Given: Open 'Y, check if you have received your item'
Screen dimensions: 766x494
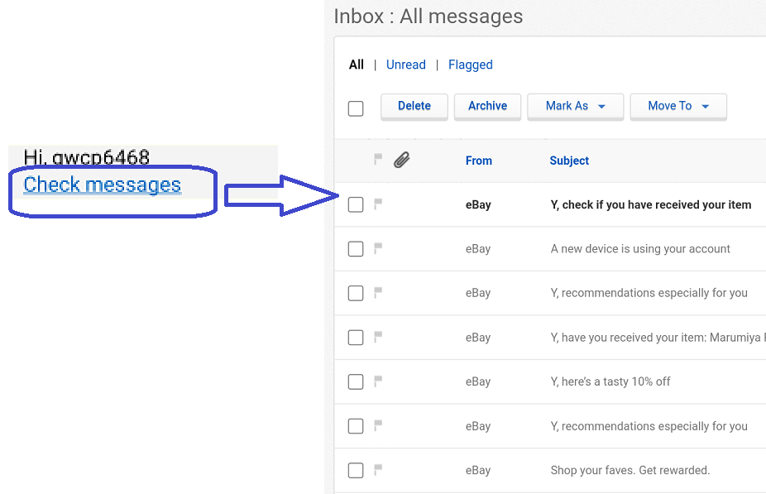Looking at the screenshot, I should click(x=651, y=204).
